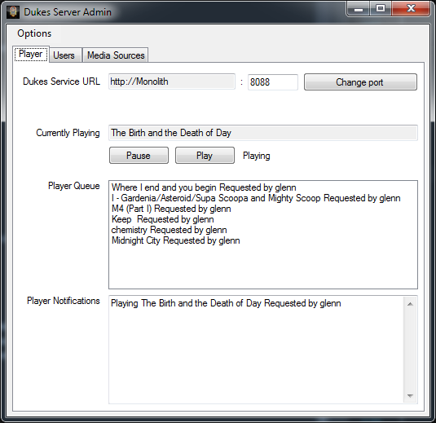The width and height of the screenshot is (436, 423).
Task: Click the Dukes Server Admin title bar icon
Action: click(x=13, y=12)
